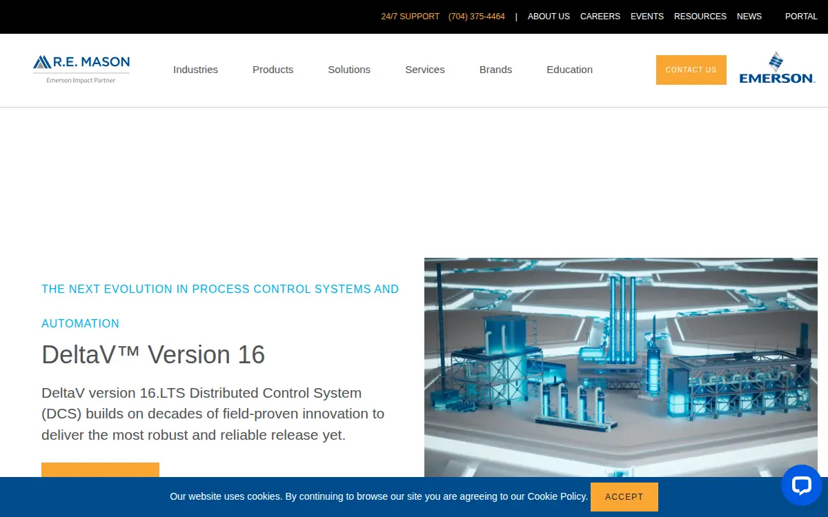This screenshot has height=517, width=828.
Task: Open the Products menu
Action: (x=273, y=70)
